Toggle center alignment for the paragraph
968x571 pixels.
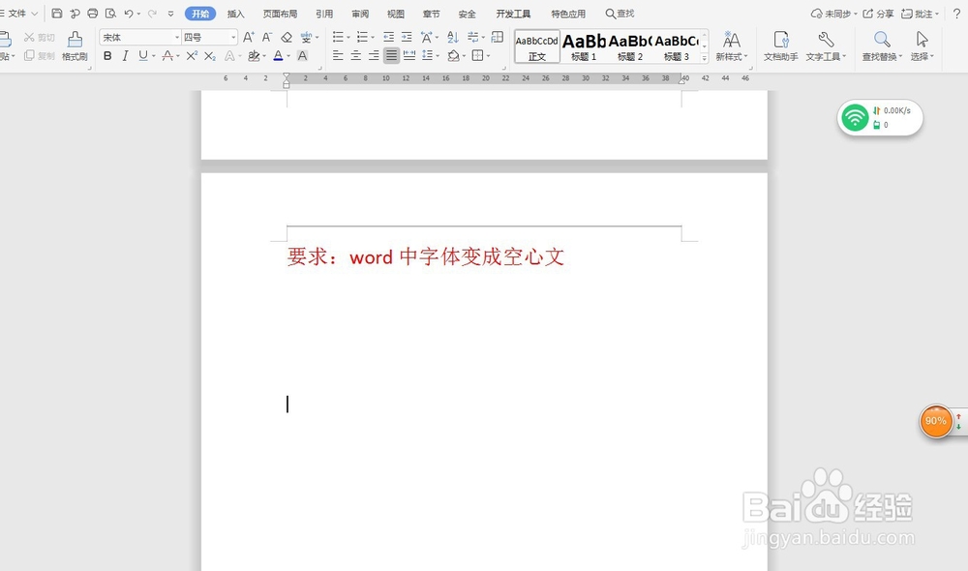click(x=355, y=55)
